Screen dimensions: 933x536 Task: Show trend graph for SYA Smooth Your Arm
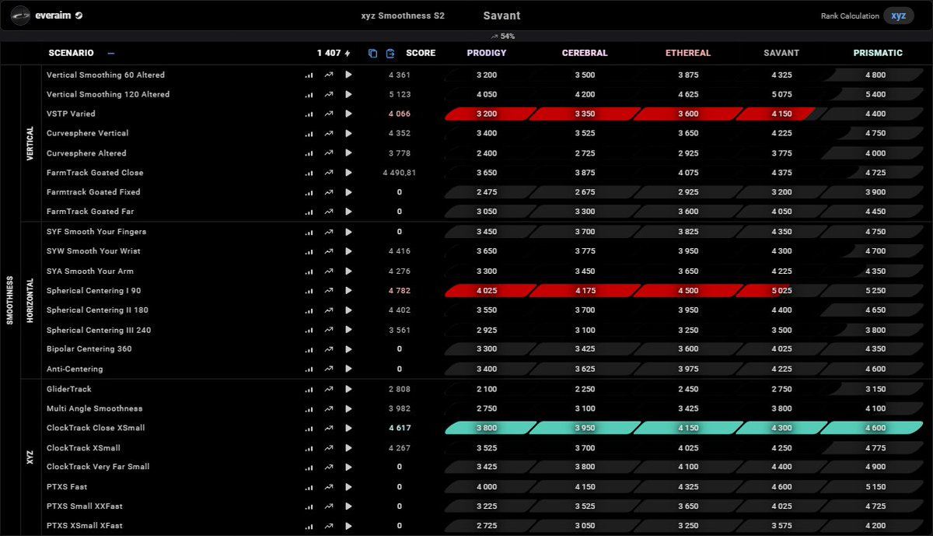[x=329, y=272]
